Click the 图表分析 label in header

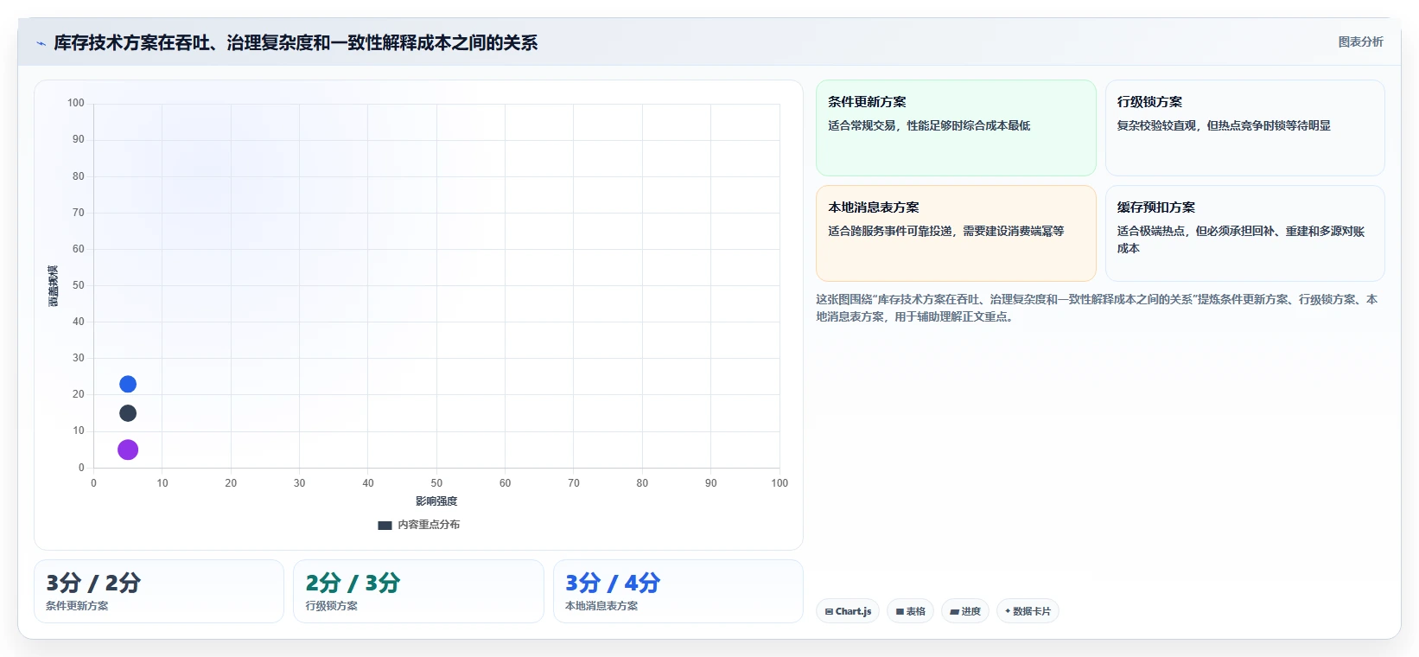[1360, 41]
